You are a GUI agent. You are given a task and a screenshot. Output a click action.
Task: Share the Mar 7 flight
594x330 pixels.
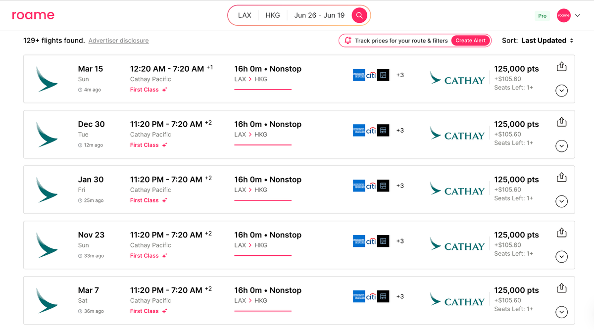(x=561, y=288)
